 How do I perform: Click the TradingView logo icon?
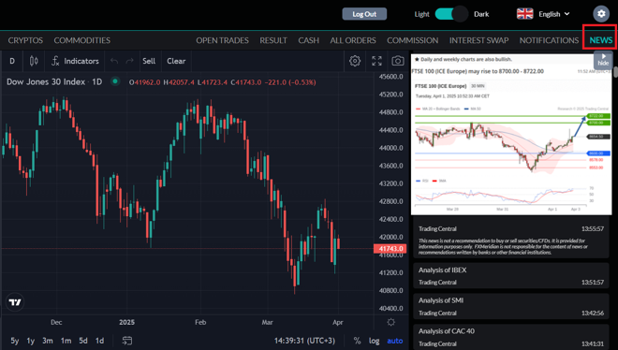15,302
